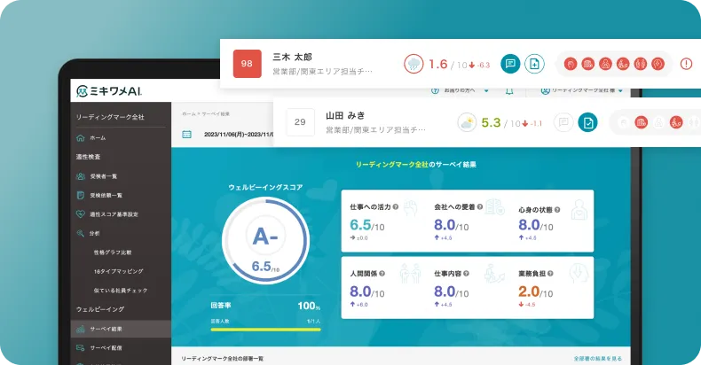Open 似ている社員チェック in the sidebar
Viewport: 701px width, 365px height.
[x=121, y=291]
